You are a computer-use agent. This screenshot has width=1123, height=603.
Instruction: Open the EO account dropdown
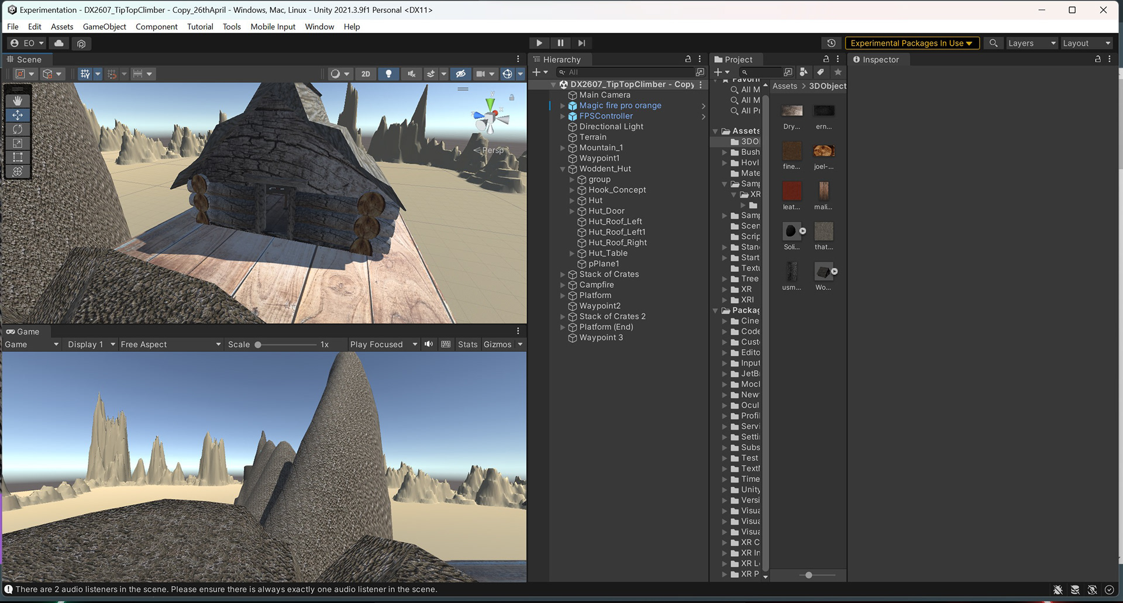point(27,43)
